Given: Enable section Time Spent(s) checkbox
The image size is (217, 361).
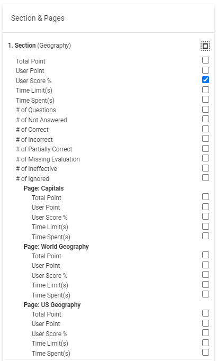Looking at the screenshot, I should (205, 99).
